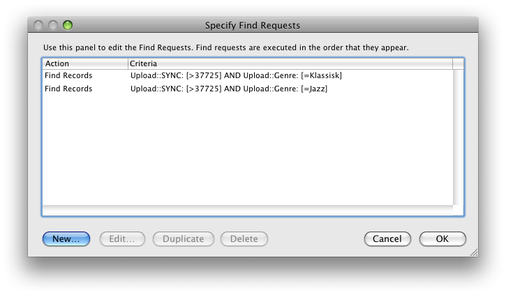This screenshot has width=506, height=295.
Task: Click the horizontal scrollbar track below list
Action: [248, 210]
